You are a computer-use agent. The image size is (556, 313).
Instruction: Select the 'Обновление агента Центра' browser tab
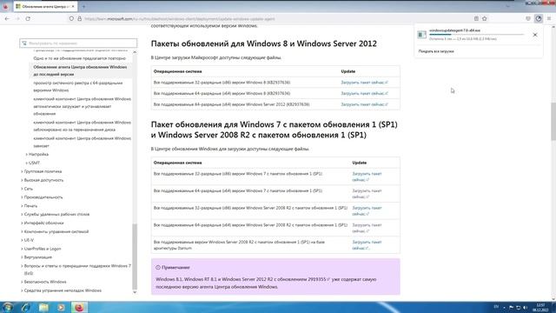(x=45, y=6)
